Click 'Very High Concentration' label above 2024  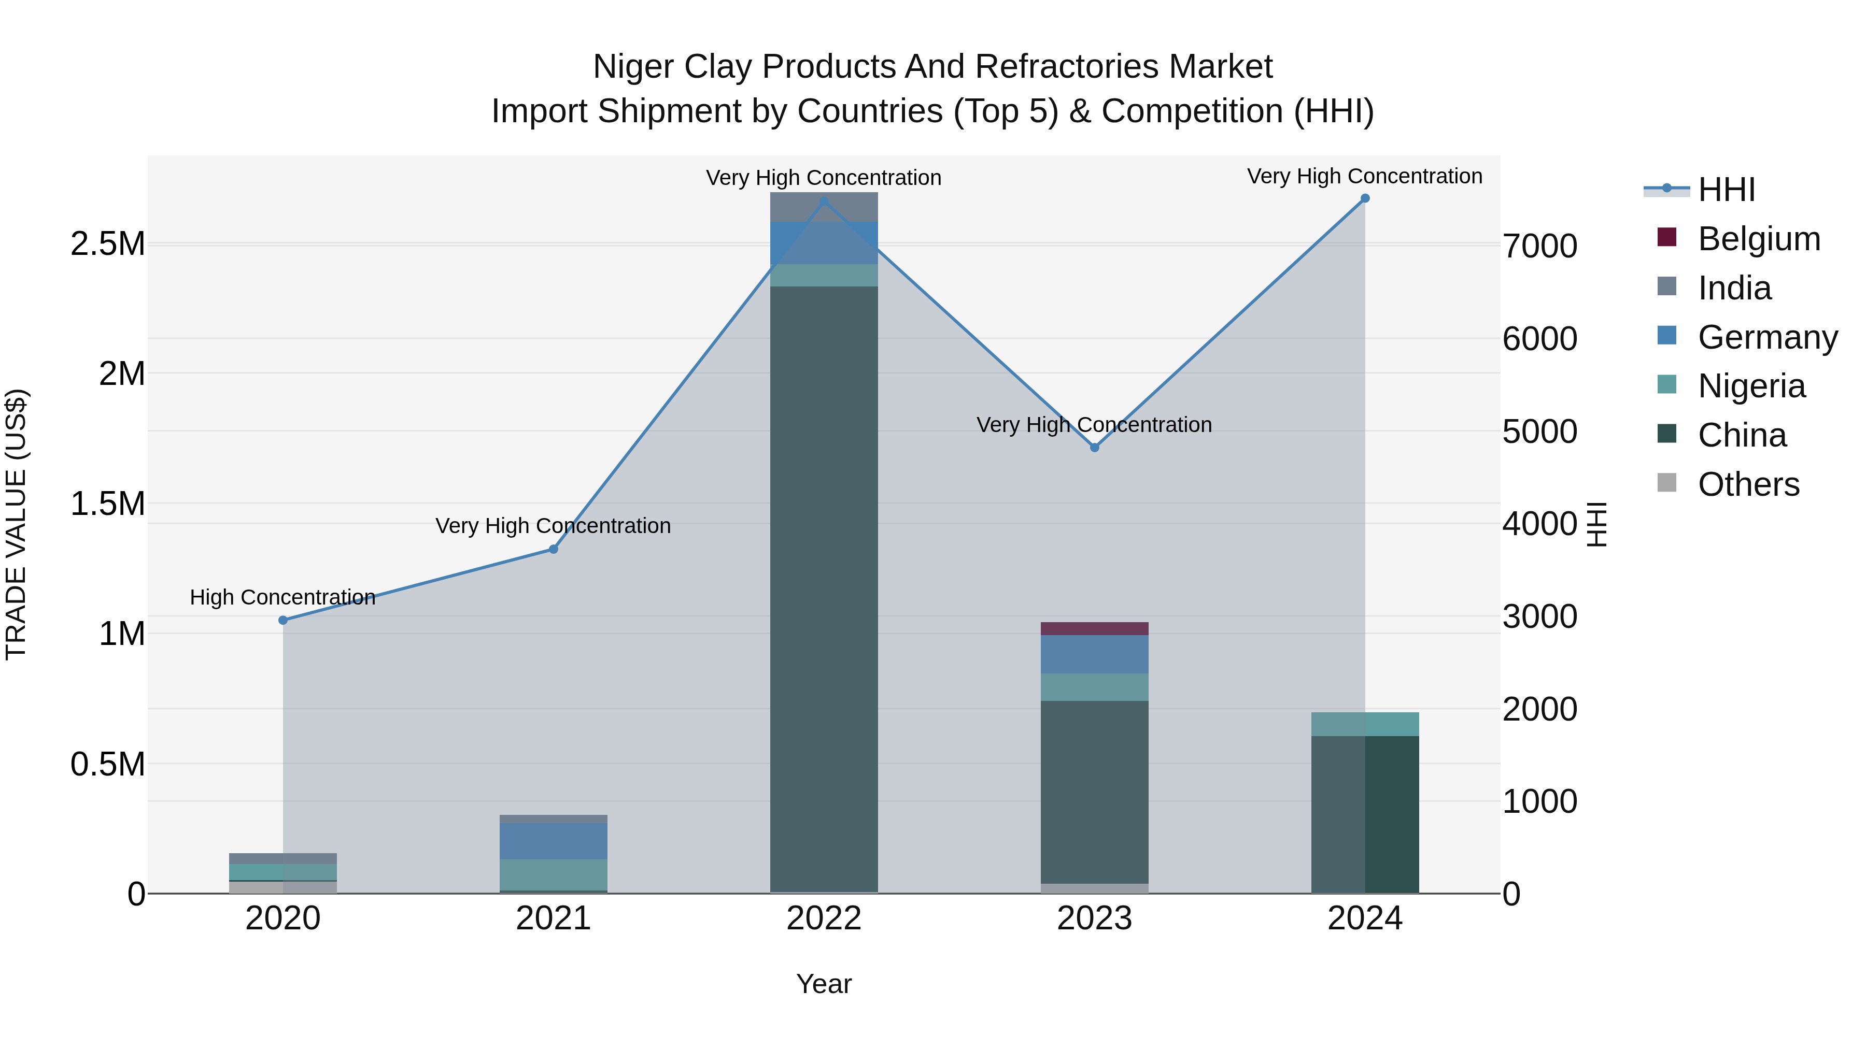pos(1365,176)
